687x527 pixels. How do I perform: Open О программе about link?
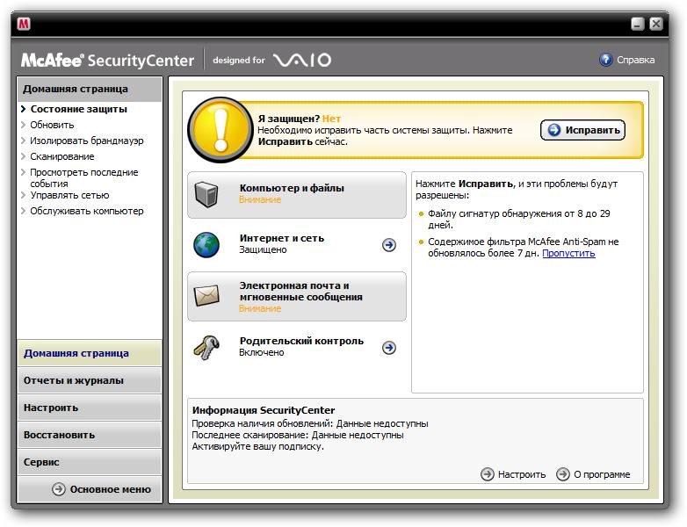coord(602,474)
